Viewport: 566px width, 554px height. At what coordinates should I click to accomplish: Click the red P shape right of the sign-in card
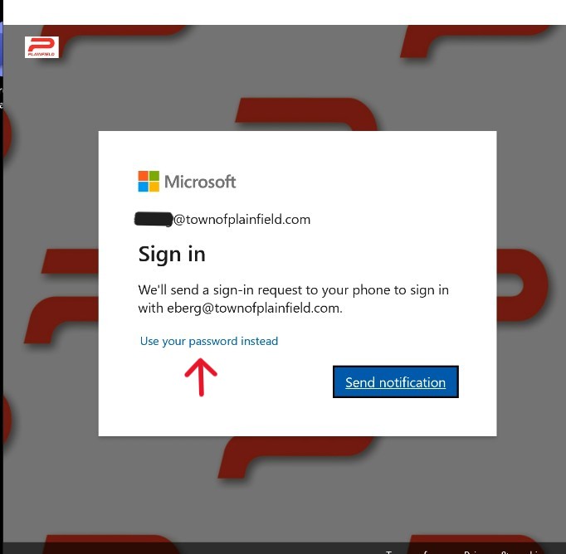522,285
